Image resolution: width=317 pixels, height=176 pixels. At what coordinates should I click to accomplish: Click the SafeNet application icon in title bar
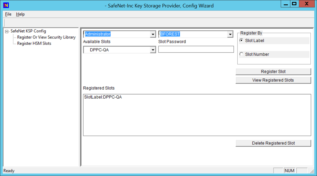point(5,5)
